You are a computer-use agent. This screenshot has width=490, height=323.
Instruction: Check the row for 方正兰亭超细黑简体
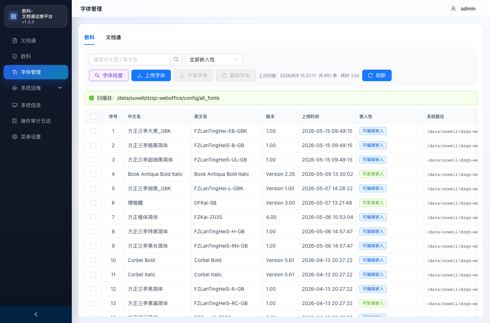click(x=93, y=160)
